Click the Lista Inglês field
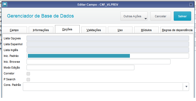The width and height of the screenshot is (196, 101). click(108, 50)
